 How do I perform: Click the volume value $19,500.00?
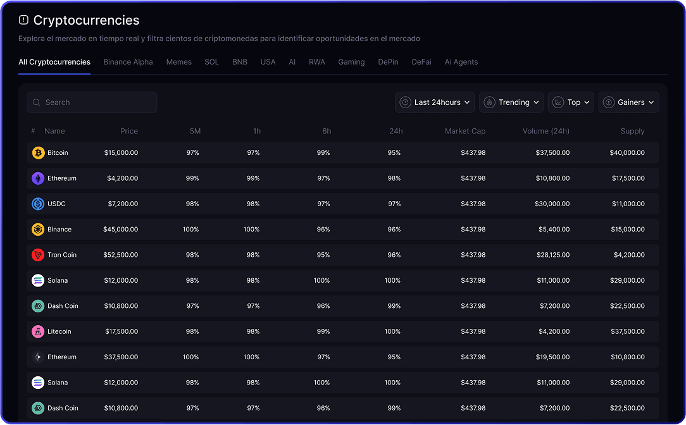(x=553, y=357)
